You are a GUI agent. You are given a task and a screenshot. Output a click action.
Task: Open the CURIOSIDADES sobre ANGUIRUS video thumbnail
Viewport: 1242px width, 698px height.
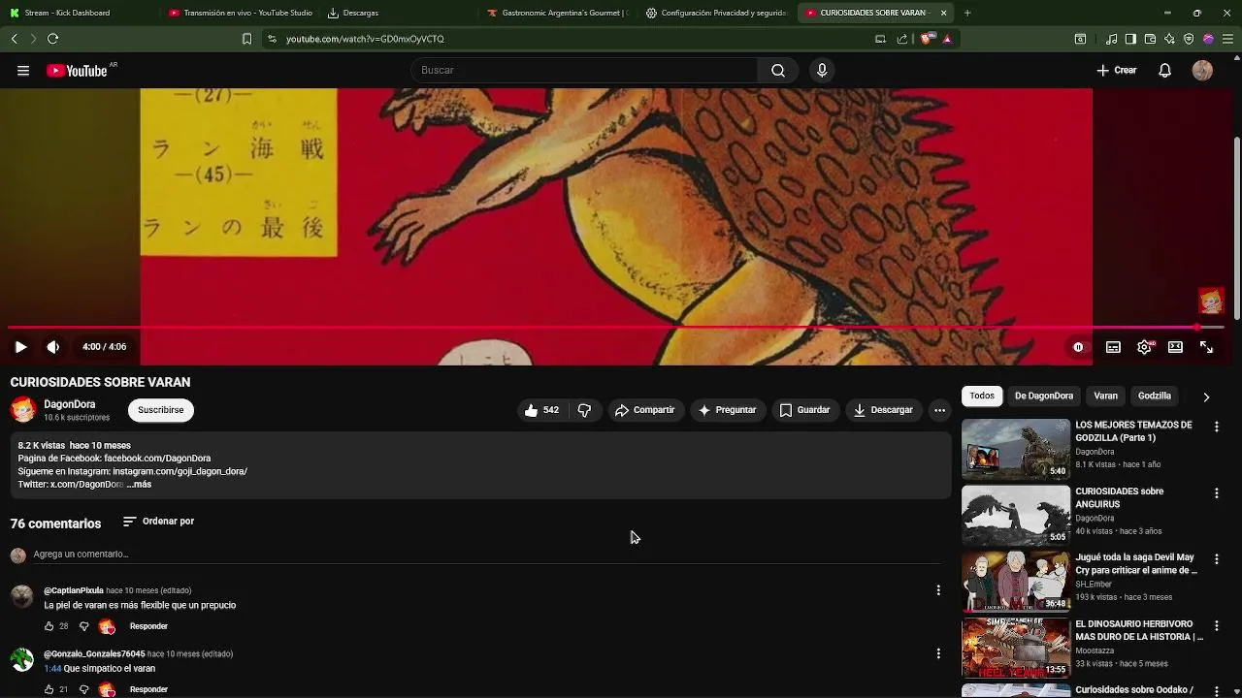[x=1016, y=516]
